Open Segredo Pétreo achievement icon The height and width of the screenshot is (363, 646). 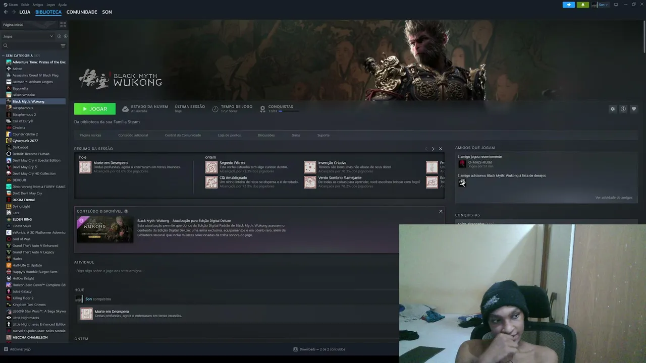click(211, 167)
